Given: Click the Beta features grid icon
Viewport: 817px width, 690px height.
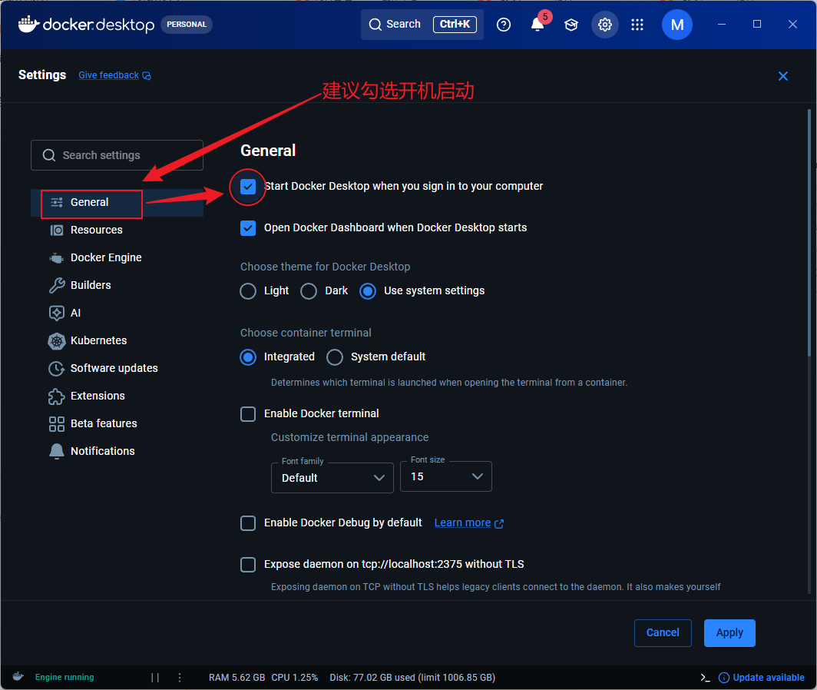Looking at the screenshot, I should (56, 424).
